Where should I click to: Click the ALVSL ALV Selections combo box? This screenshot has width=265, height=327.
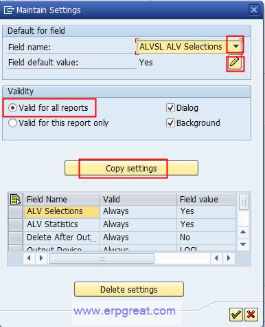189,47
